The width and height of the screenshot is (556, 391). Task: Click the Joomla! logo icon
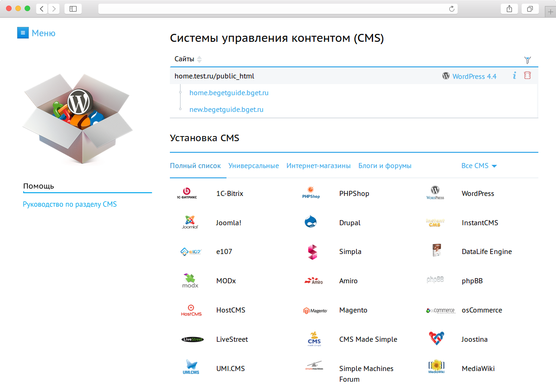click(190, 222)
